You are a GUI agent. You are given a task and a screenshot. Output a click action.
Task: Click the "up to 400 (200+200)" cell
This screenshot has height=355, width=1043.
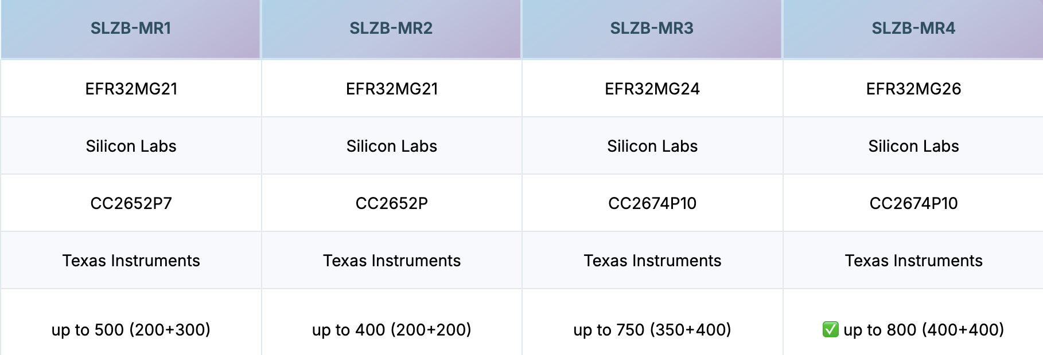392,330
